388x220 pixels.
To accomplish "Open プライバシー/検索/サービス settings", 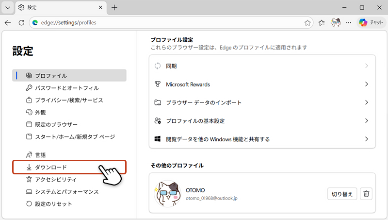I will point(69,100).
